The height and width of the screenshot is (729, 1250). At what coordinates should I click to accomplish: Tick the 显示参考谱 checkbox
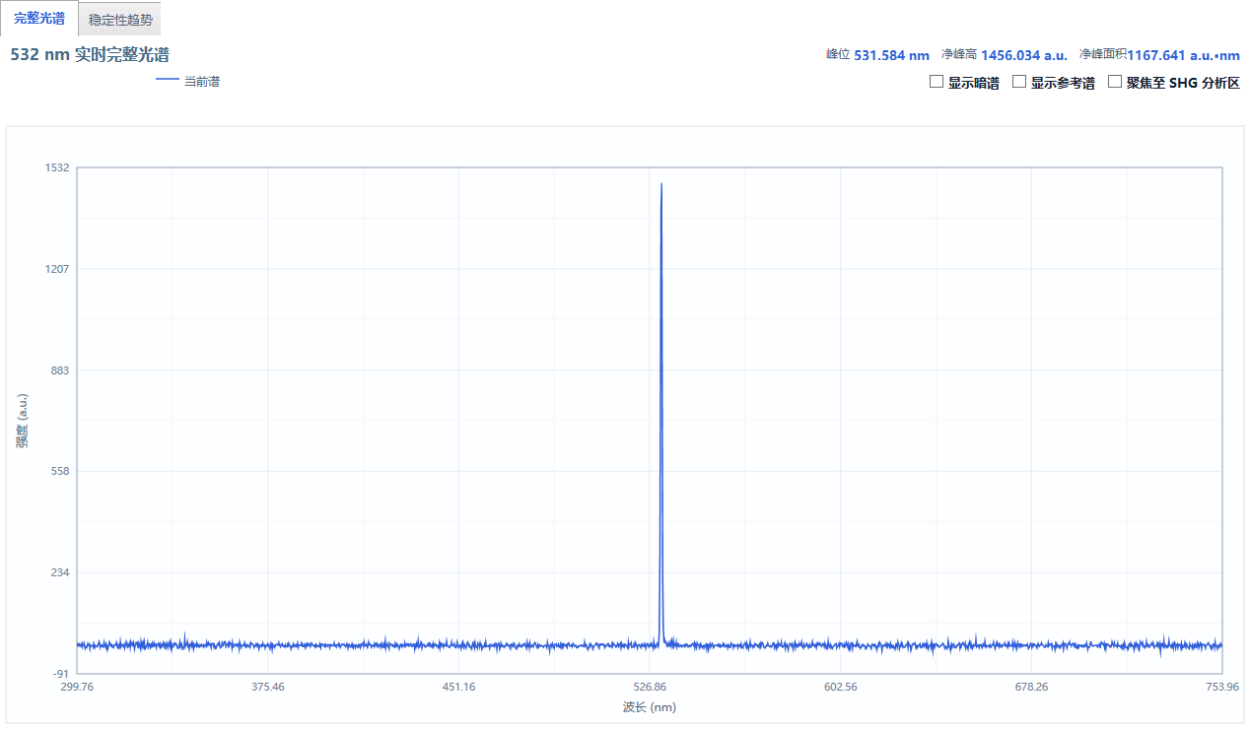coord(1019,82)
